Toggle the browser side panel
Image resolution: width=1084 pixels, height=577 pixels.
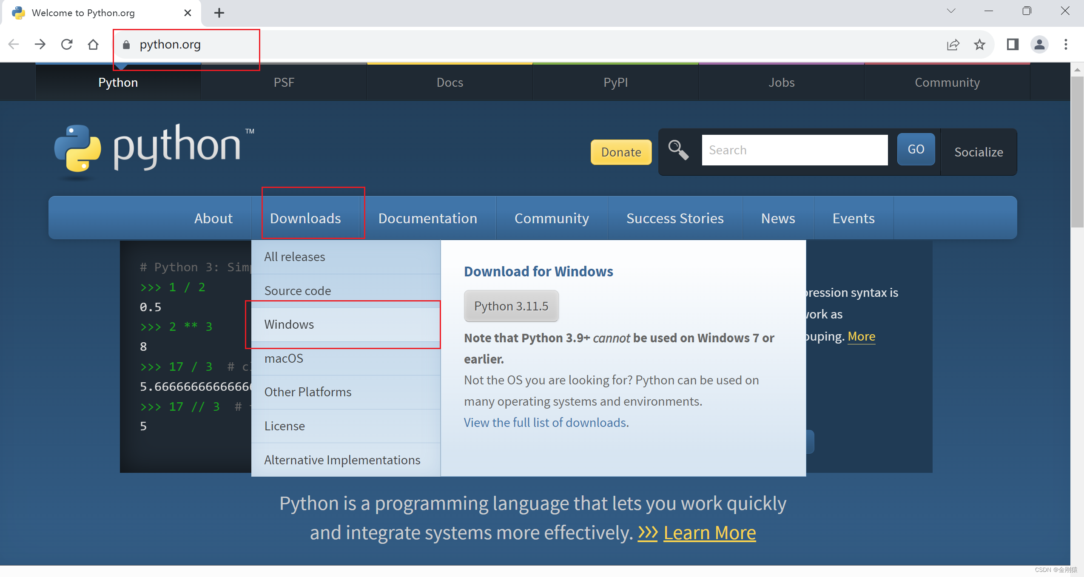tap(1013, 44)
